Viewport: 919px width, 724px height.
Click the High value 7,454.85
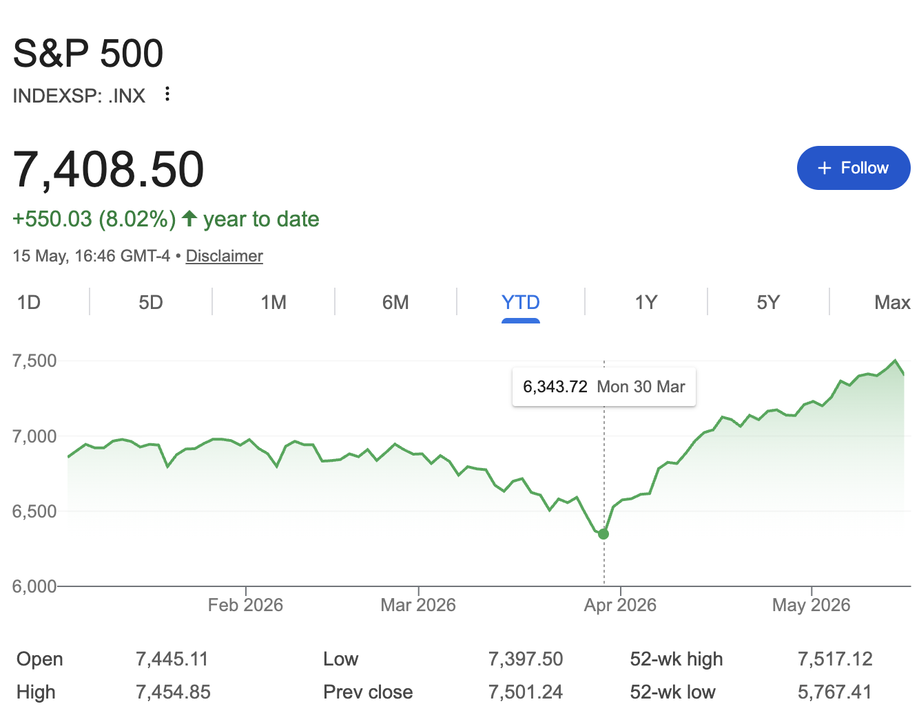[x=173, y=692]
